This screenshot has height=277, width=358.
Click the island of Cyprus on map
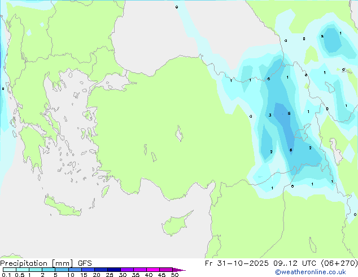[x=176, y=224]
